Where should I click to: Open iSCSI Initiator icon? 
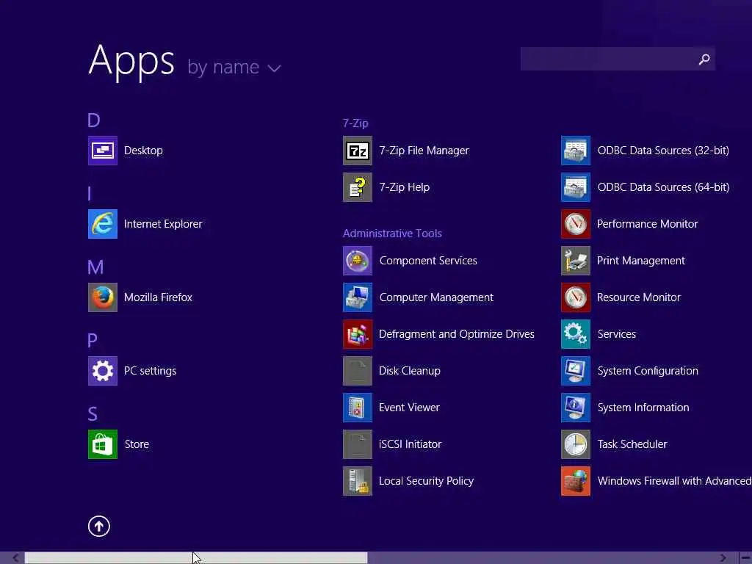coord(358,444)
